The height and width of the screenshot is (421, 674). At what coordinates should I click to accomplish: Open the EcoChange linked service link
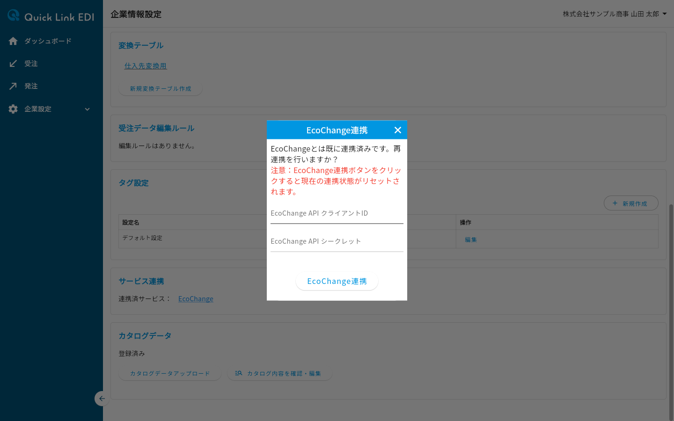[x=196, y=299]
